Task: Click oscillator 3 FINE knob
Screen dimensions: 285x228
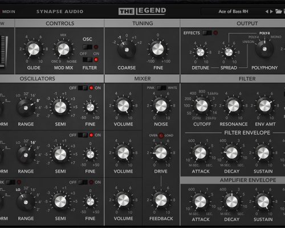Action: 90,202
